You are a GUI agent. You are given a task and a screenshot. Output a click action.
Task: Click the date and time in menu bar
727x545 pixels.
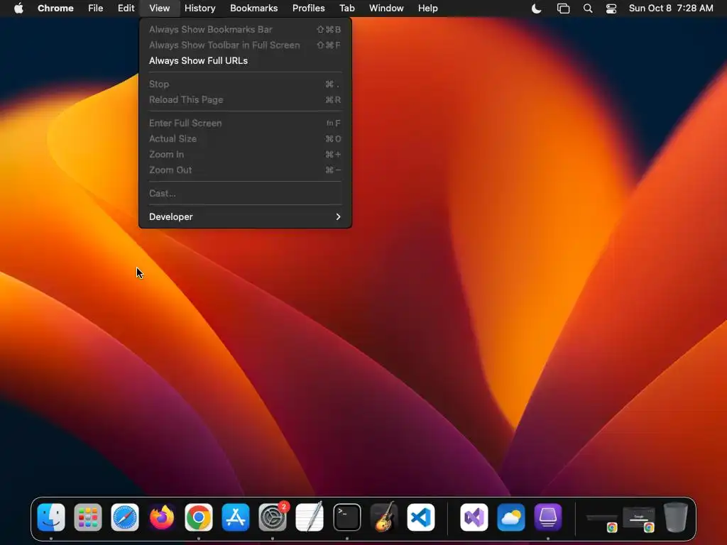[670, 8]
